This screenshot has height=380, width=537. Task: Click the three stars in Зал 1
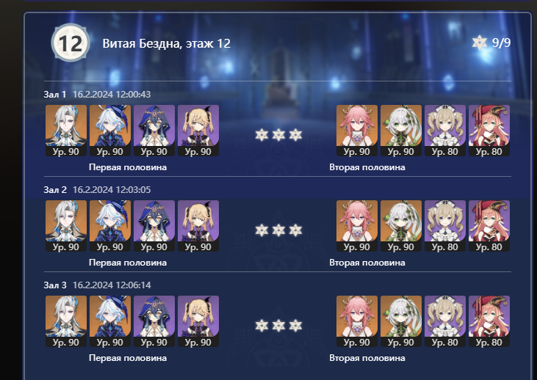pos(278,135)
